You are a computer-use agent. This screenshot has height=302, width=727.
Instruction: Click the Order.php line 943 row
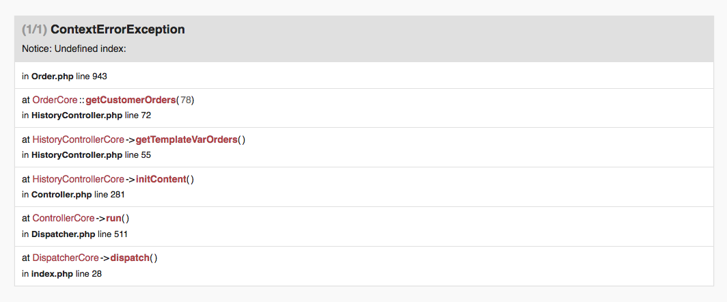tap(364, 76)
